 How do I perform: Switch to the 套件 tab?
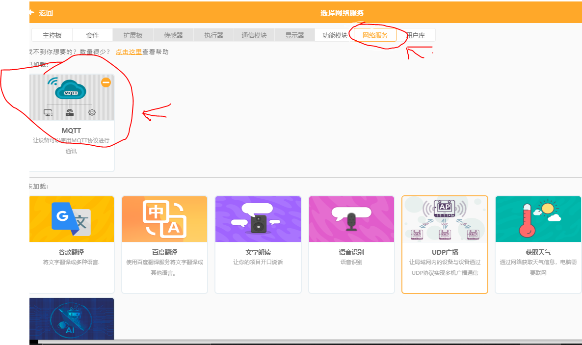92,35
